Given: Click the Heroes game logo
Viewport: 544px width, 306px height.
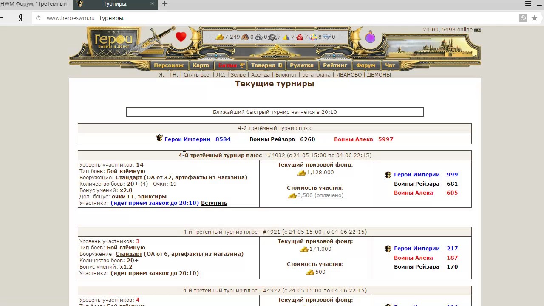Looking at the screenshot, I should (x=115, y=42).
